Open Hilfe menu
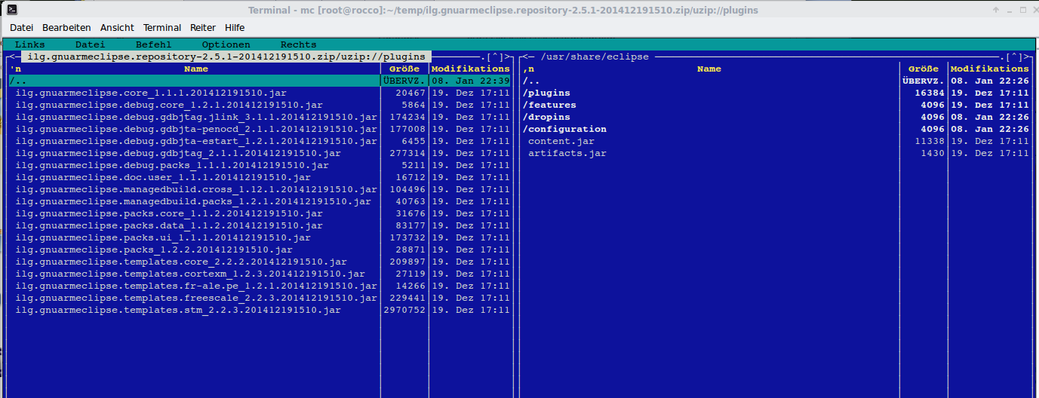Viewport: 1039px width, 398px height. click(x=235, y=27)
